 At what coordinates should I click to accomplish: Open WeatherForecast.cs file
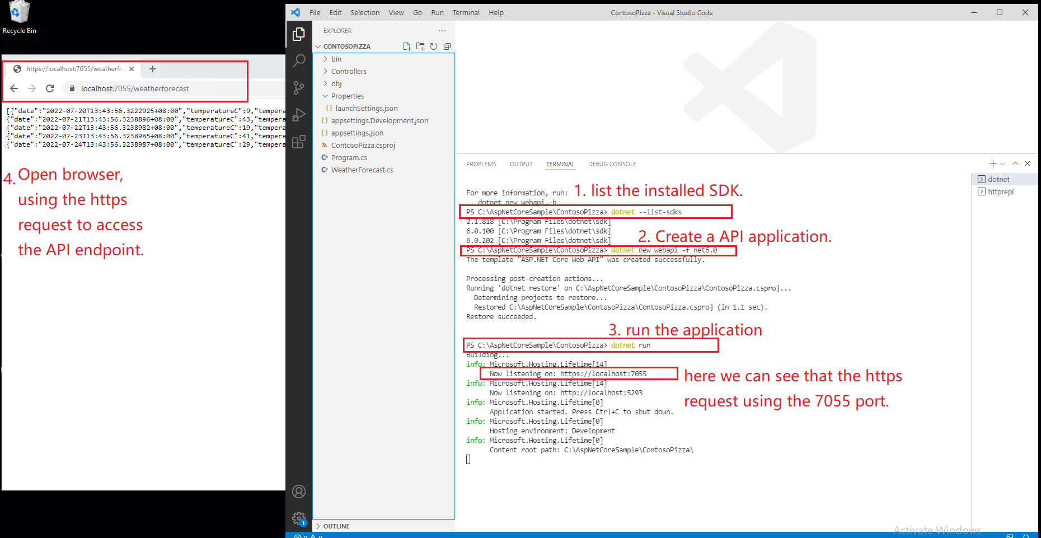tap(362, 170)
